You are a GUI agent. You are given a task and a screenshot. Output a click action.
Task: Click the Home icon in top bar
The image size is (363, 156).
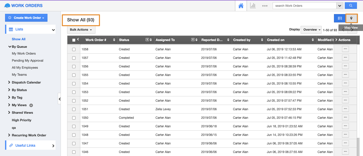click(241, 6)
